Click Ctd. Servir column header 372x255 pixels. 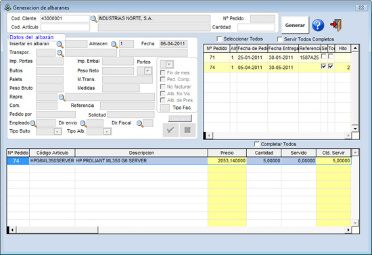coord(333,153)
